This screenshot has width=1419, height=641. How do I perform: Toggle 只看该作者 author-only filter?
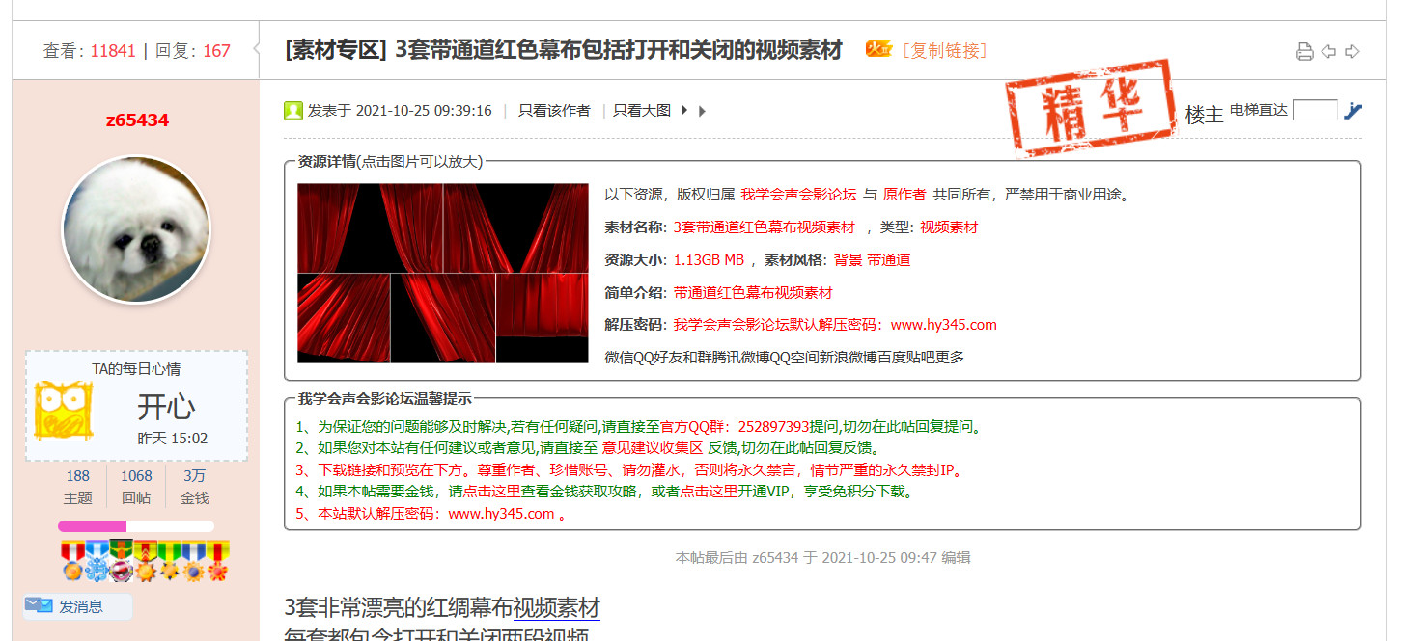tap(554, 111)
